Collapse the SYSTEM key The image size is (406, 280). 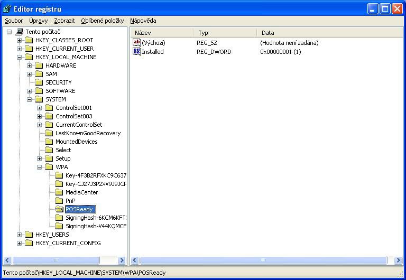tap(29, 100)
